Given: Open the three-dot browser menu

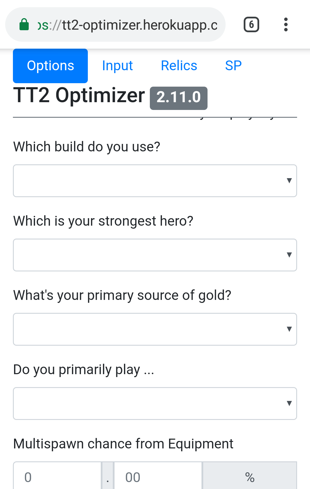Looking at the screenshot, I should (x=286, y=24).
